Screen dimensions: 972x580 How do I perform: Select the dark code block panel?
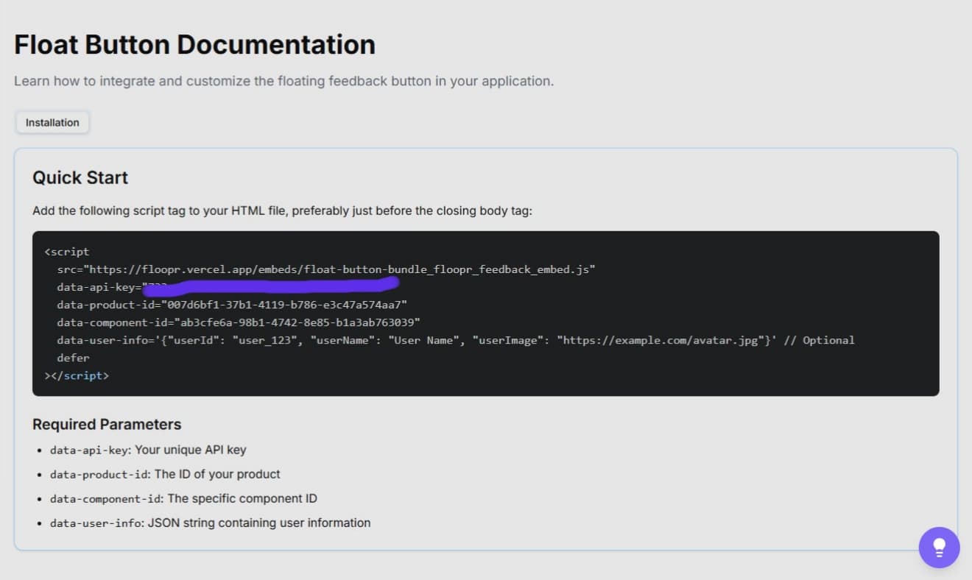(486, 313)
